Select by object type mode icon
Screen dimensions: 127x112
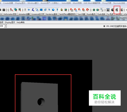point(15,10)
